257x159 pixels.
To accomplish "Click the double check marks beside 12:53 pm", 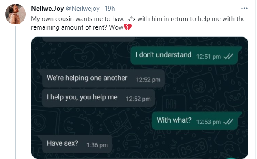I will (228, 122).
